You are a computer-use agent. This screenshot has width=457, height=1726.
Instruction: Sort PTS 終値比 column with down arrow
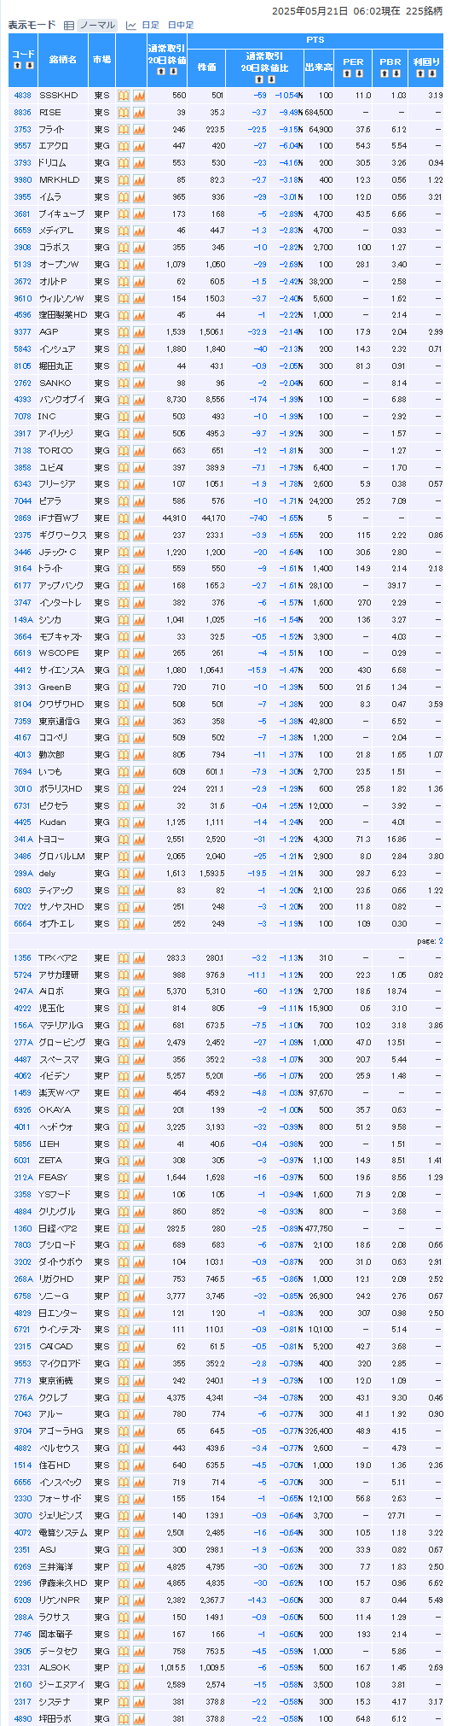point(269,78)
